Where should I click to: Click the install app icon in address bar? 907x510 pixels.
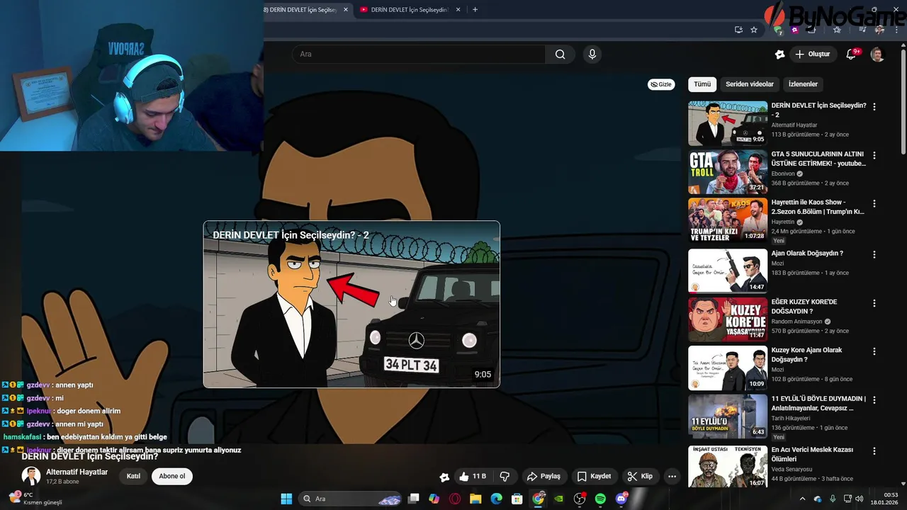click(x=738, y=30)
